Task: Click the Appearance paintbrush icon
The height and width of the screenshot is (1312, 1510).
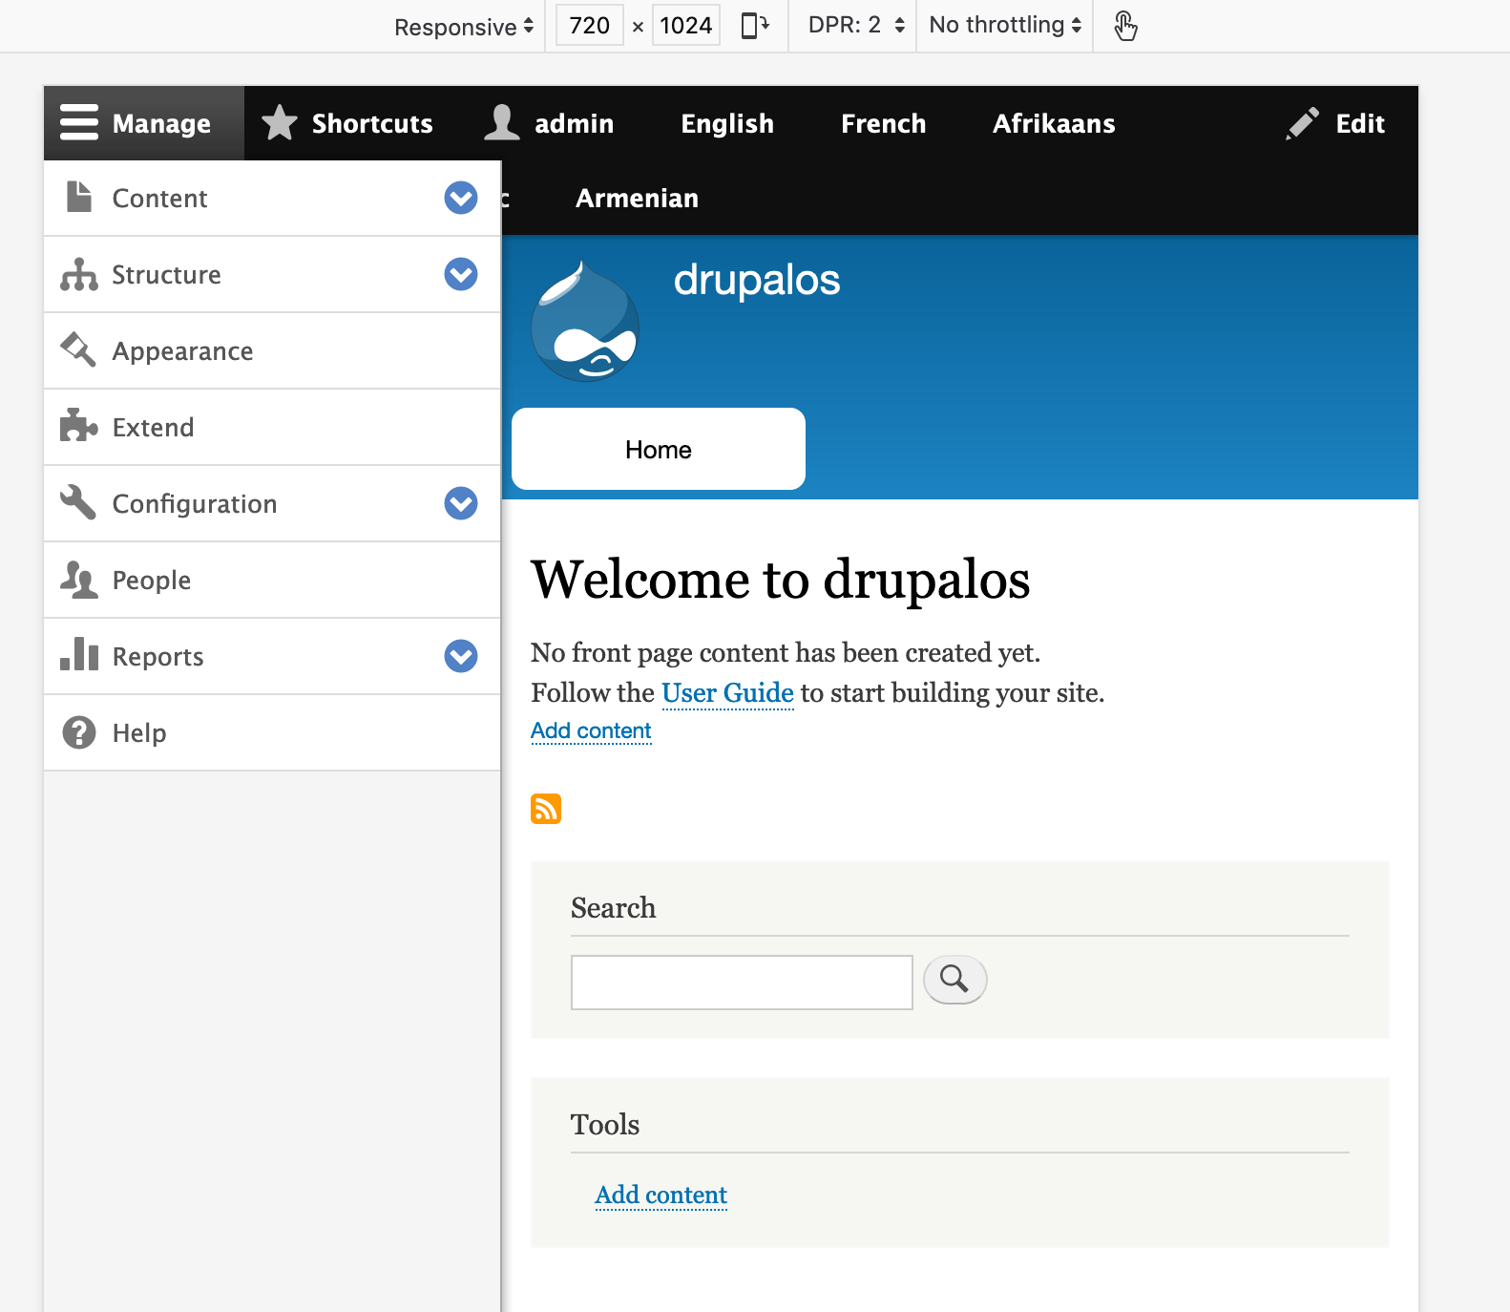Action: 78,349
